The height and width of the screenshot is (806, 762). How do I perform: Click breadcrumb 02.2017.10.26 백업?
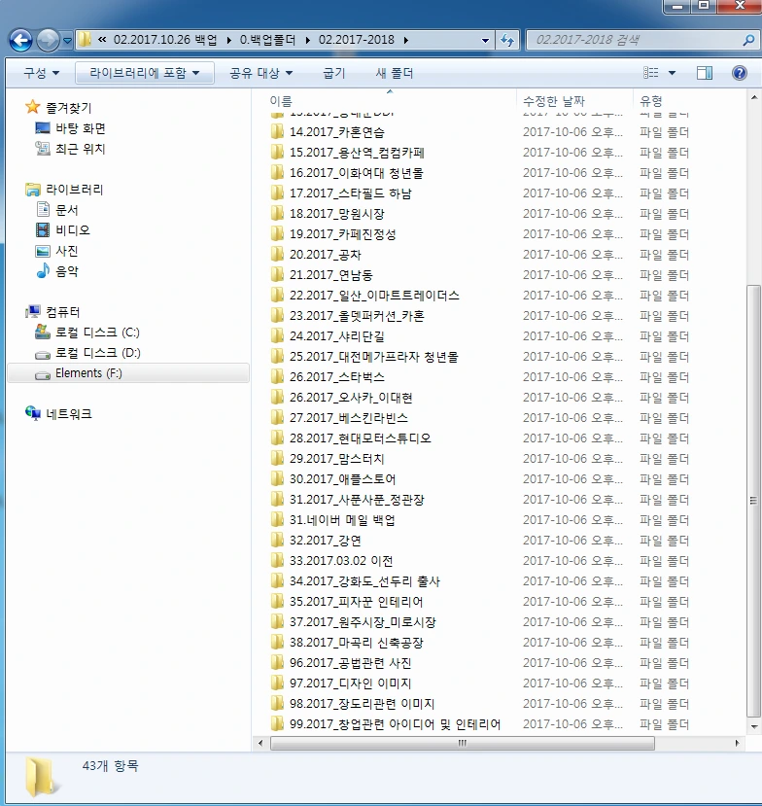tap(165, 40)
